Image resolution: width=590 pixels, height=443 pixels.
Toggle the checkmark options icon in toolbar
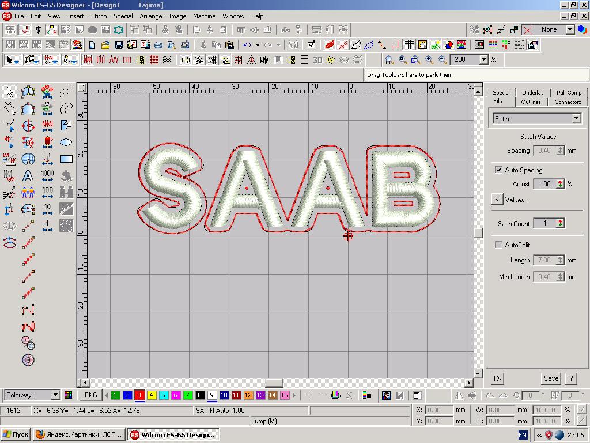[311, 44]
